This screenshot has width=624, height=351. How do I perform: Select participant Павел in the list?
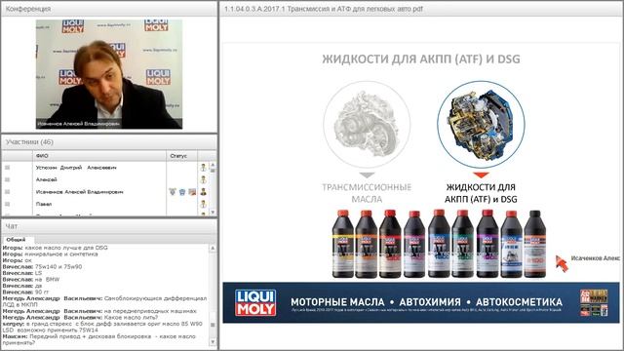(44, 204)
